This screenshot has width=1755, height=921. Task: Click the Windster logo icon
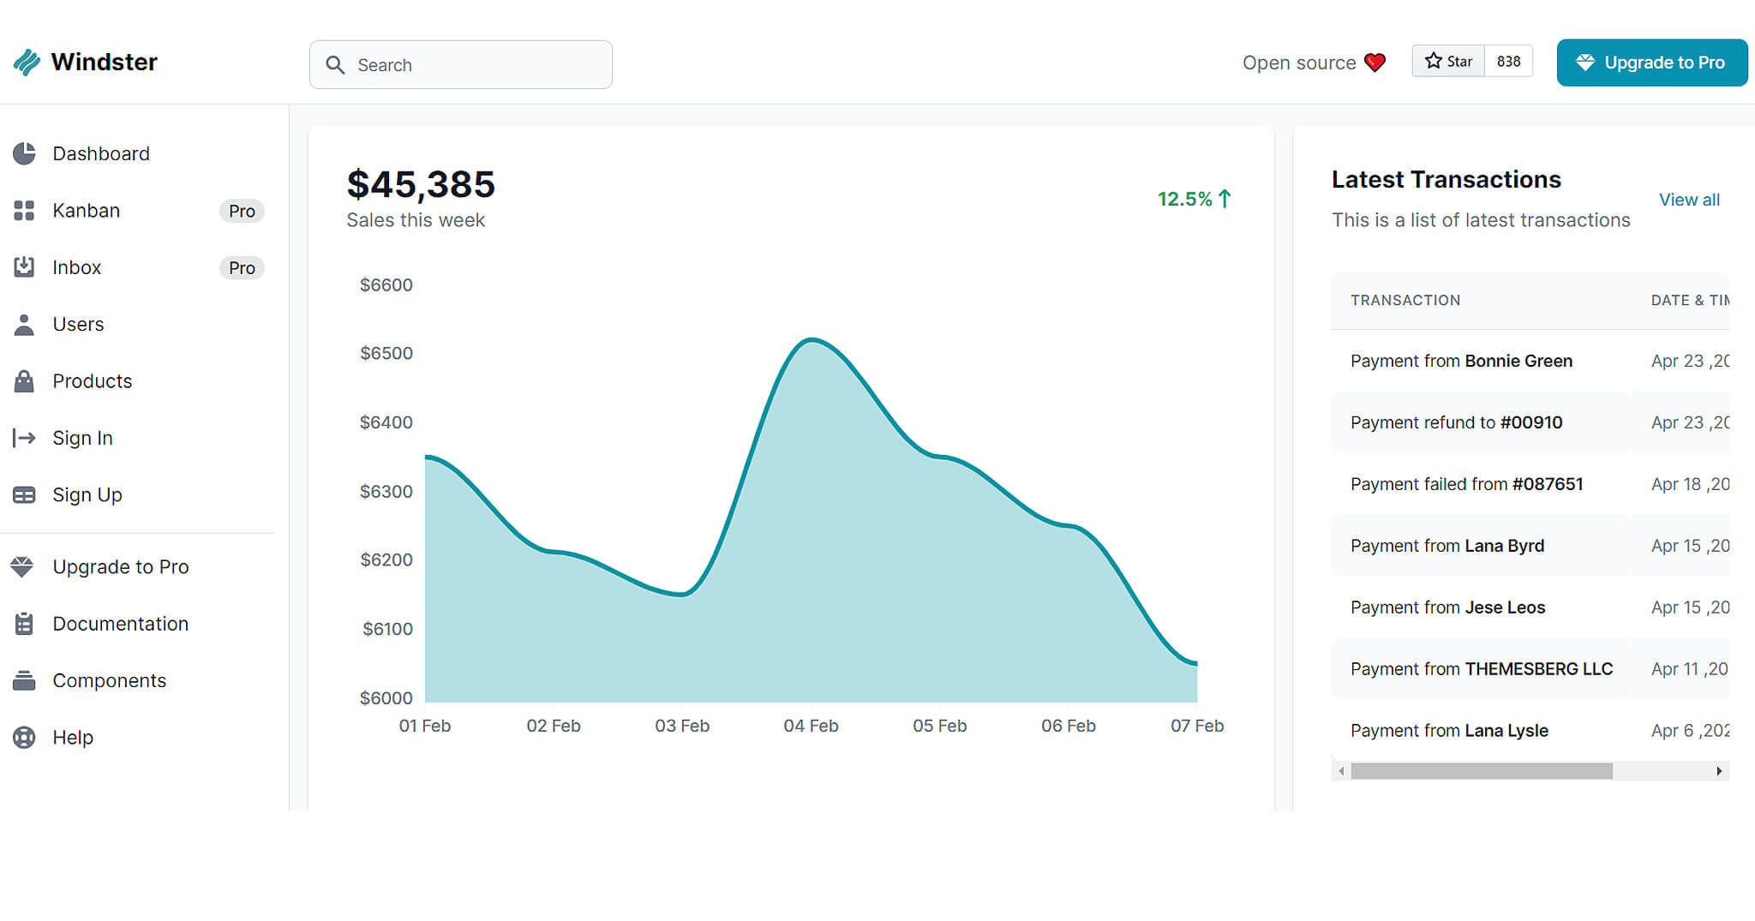coord(27,62)
